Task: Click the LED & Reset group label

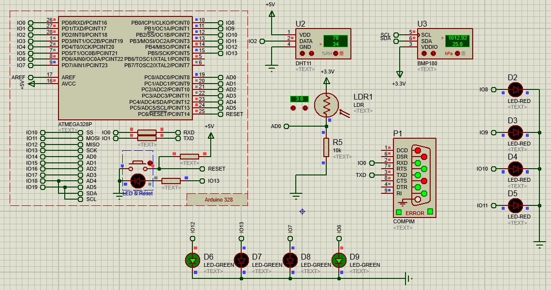Action: pos(138,193)
